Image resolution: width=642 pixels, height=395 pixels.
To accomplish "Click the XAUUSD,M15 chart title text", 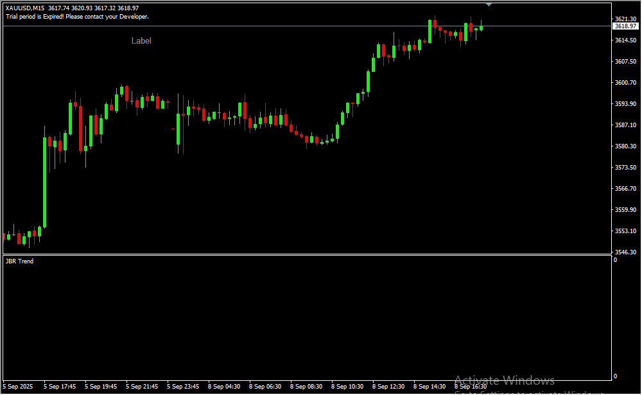I will [25, 8].
